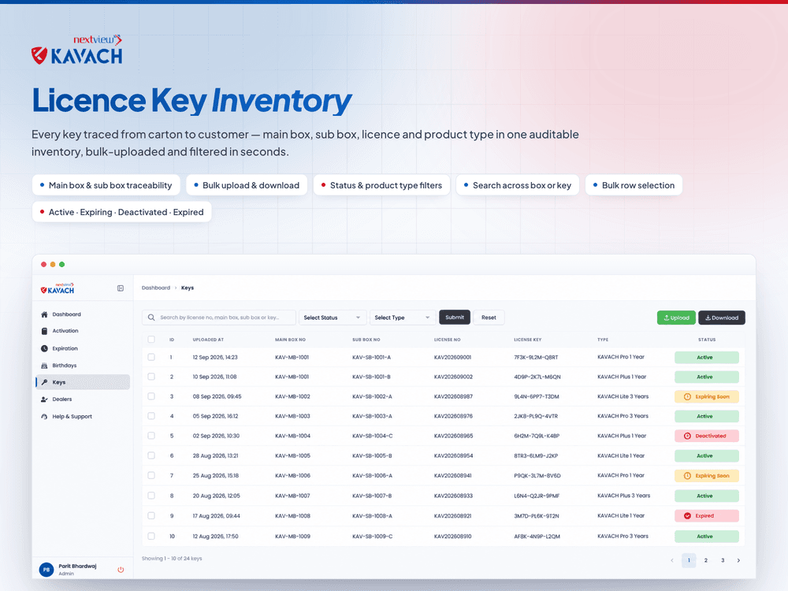
Task: Click the Submit button
Action: [455, 318]
